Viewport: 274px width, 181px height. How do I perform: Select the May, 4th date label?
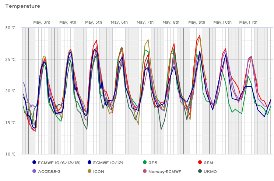click(x=68, y=22)
